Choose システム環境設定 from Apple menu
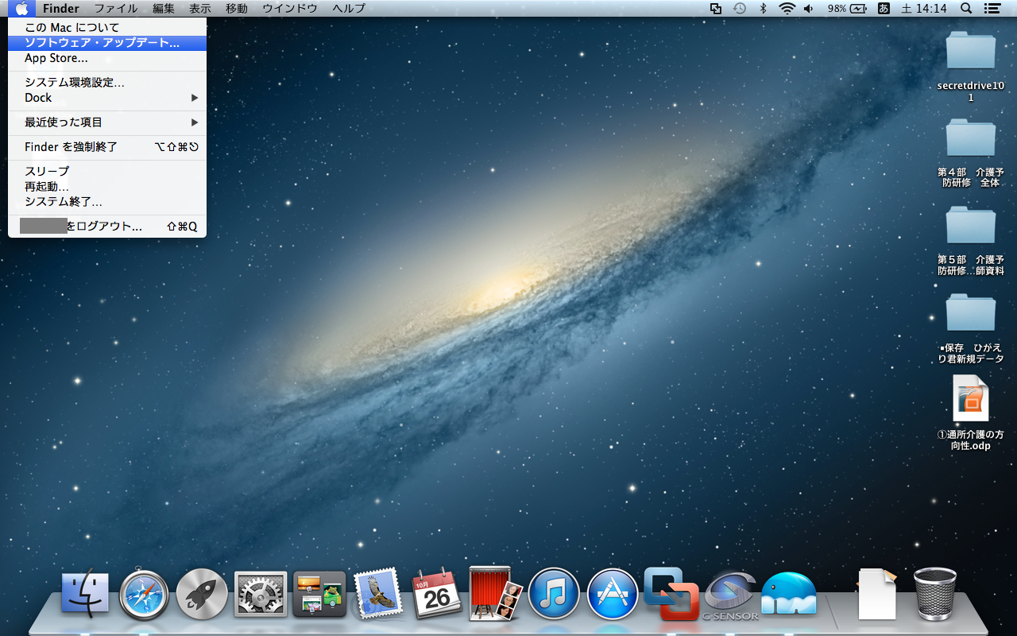 [x=75, y=82]
